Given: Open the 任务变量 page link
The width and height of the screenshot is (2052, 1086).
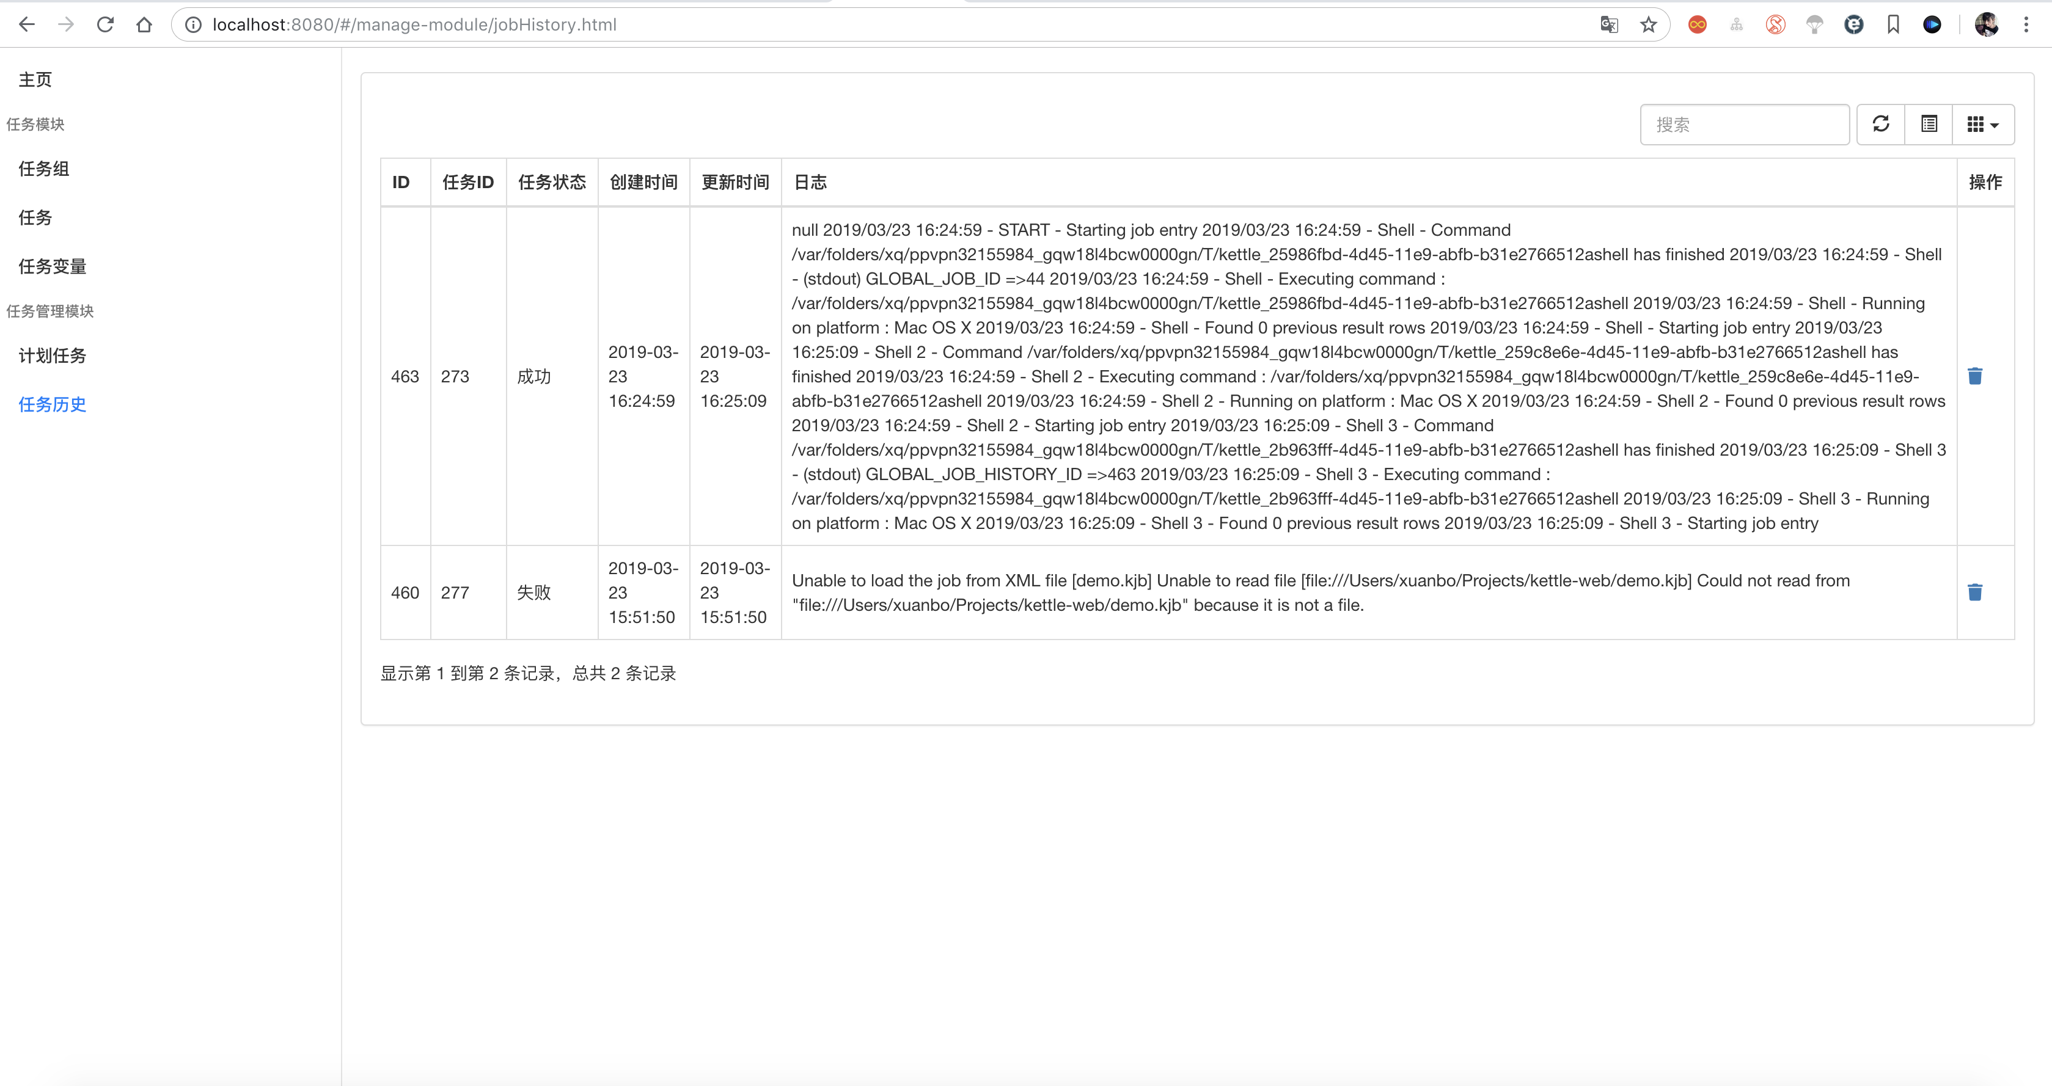Looking at the screenshot, I should pos(53,267).
